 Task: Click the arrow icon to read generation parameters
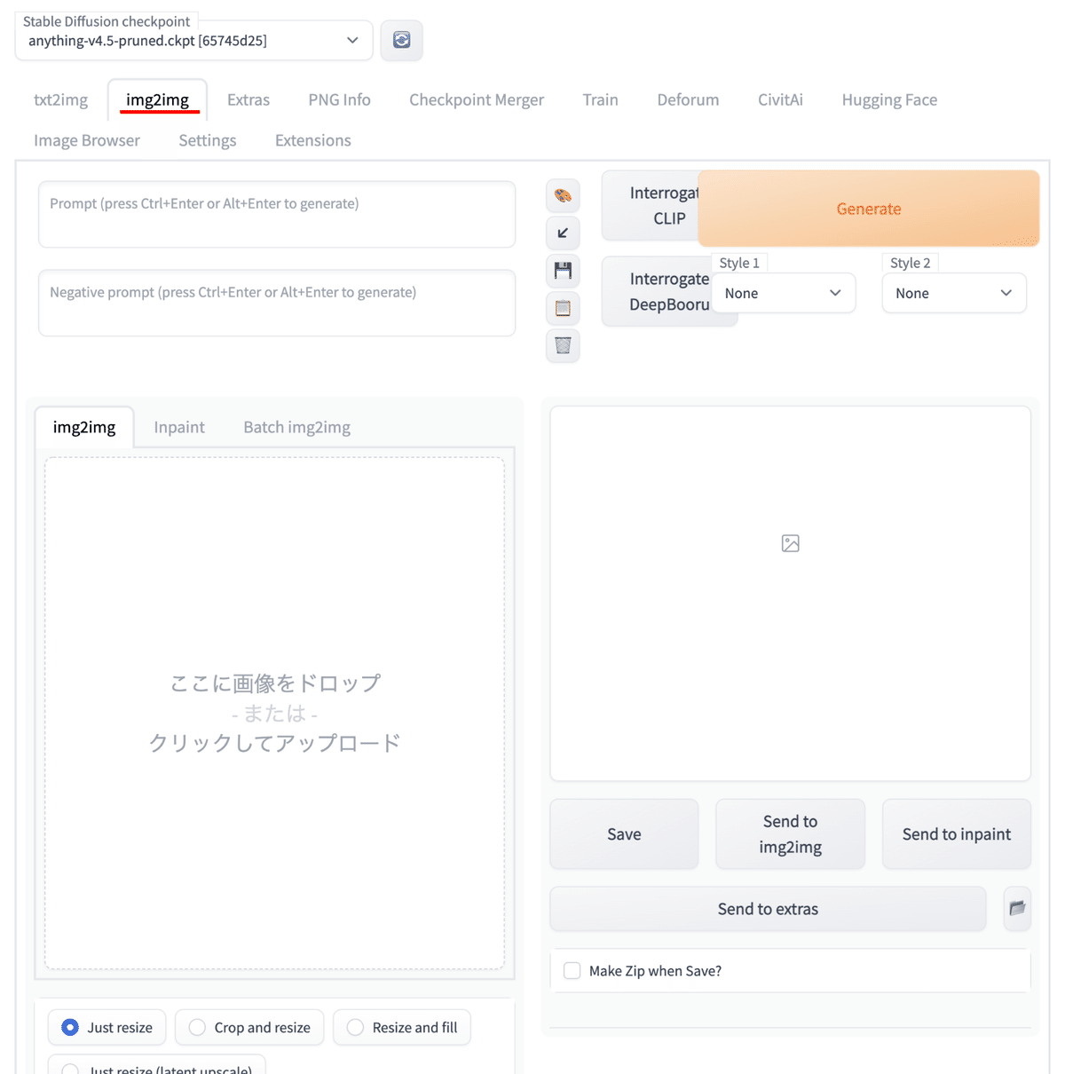pos(563,233)
